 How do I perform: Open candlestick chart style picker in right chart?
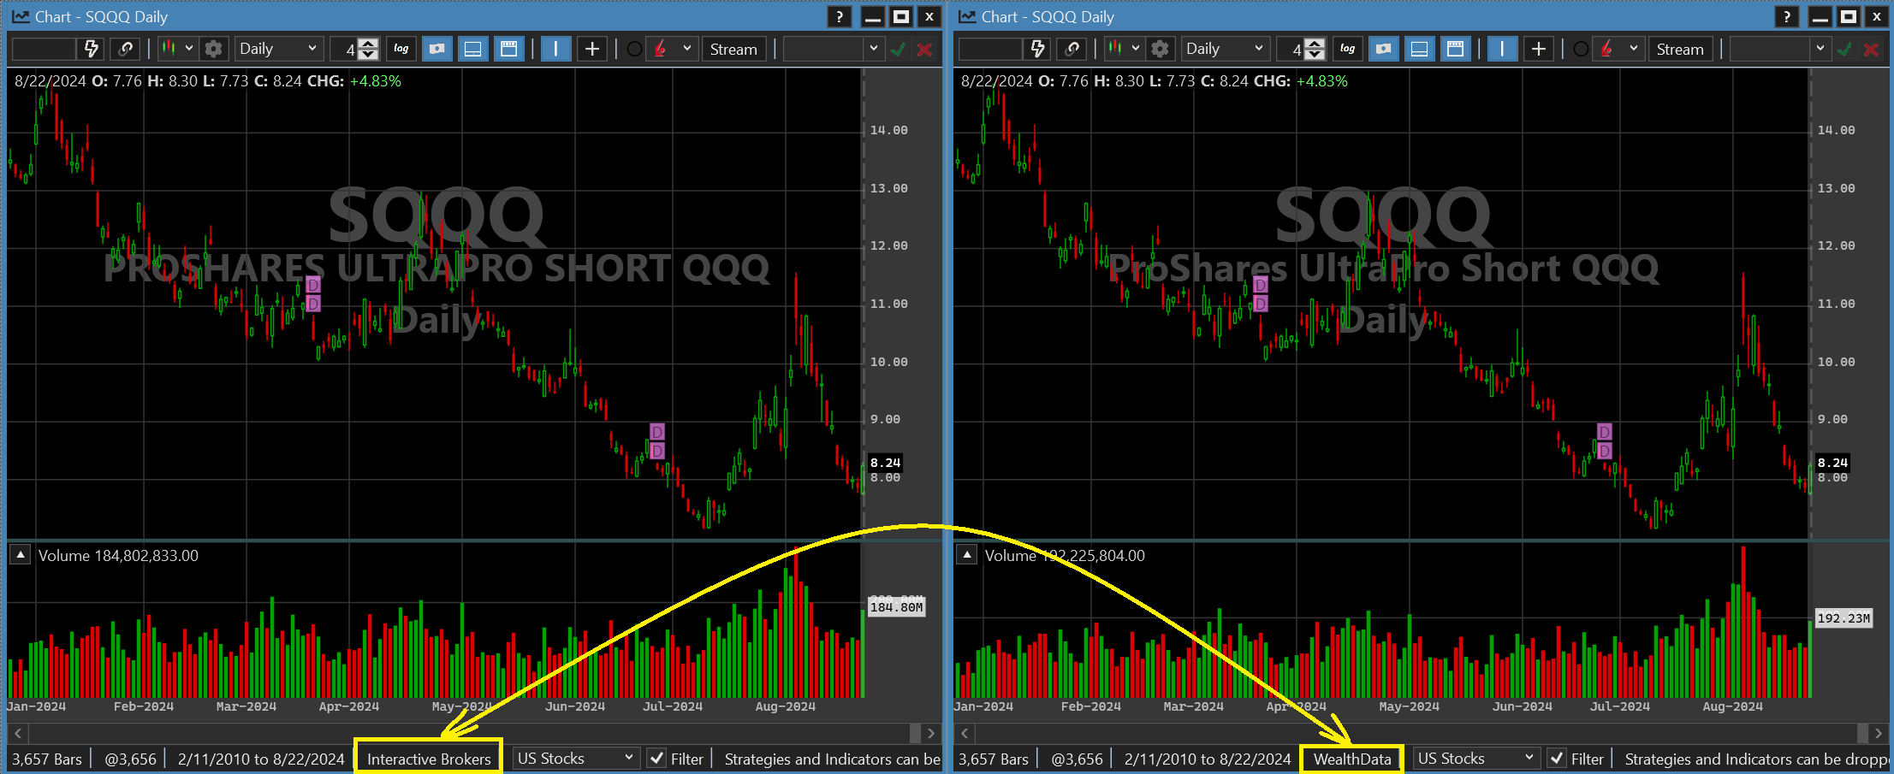1124,49
